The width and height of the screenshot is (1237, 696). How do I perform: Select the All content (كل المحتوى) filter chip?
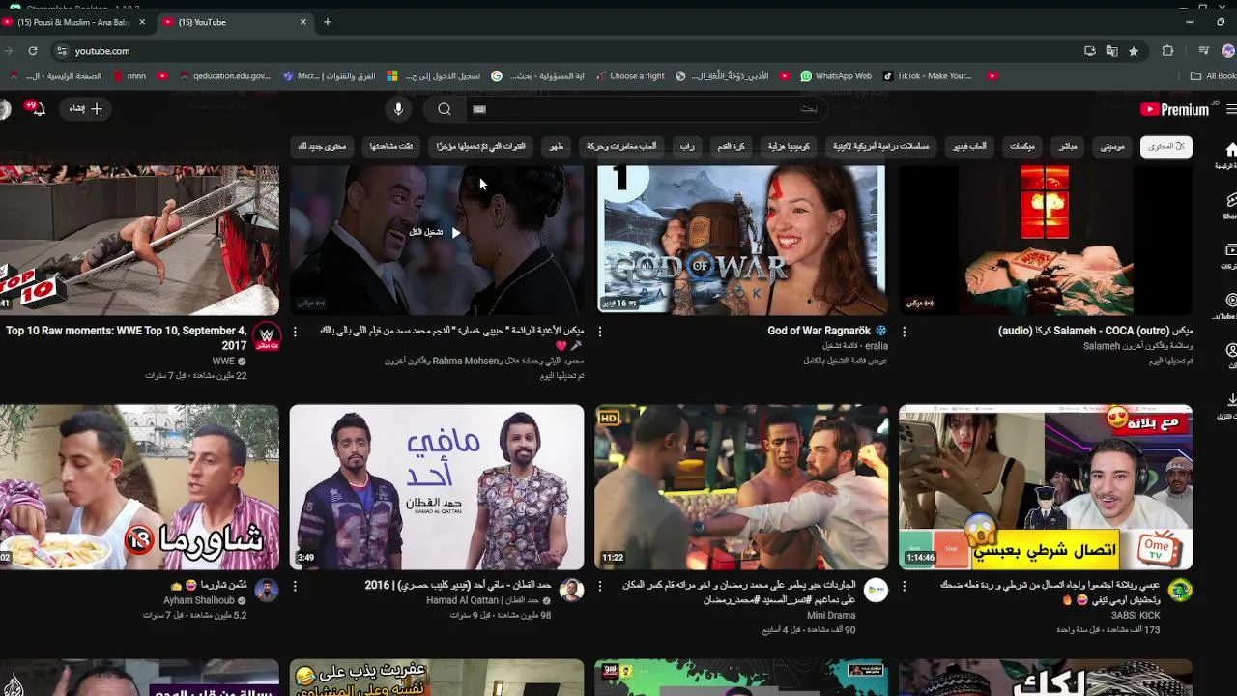coord(1166,146)
